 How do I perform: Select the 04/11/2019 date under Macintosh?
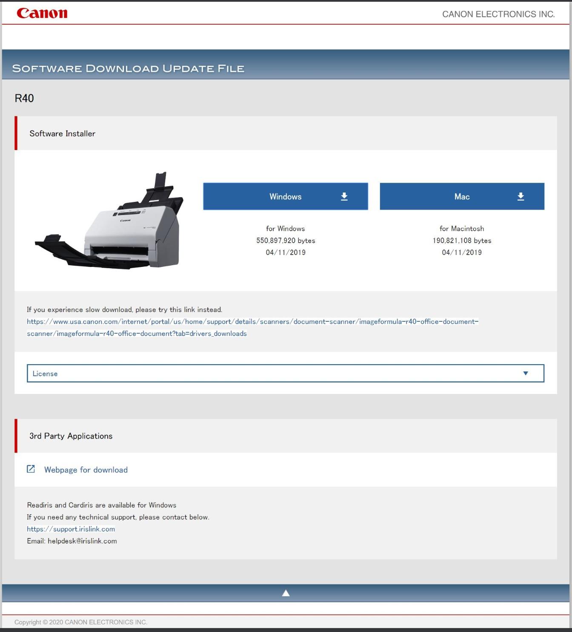tap(462, 252)
